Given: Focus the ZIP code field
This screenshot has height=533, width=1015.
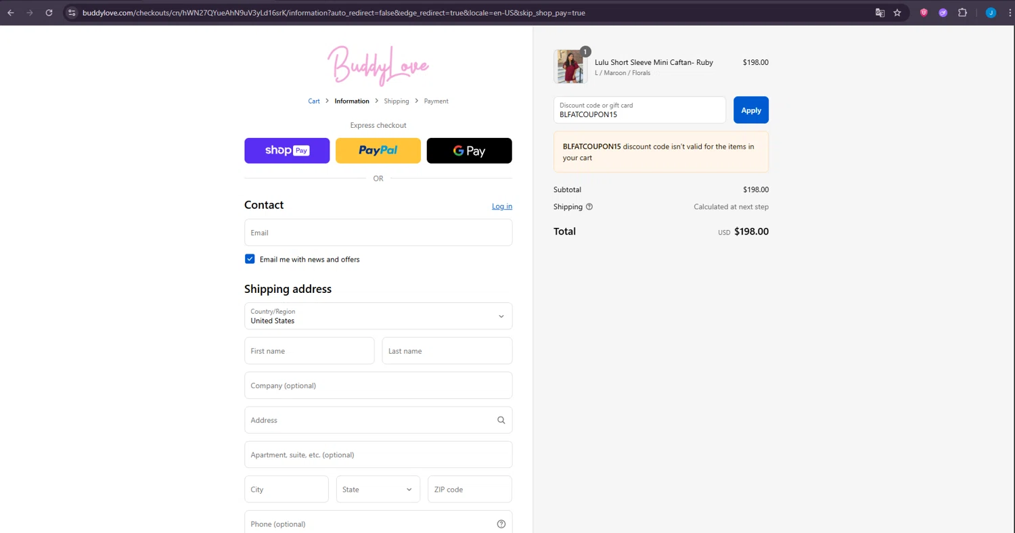Looking at the screenshot, I should [x=470, y=489].
